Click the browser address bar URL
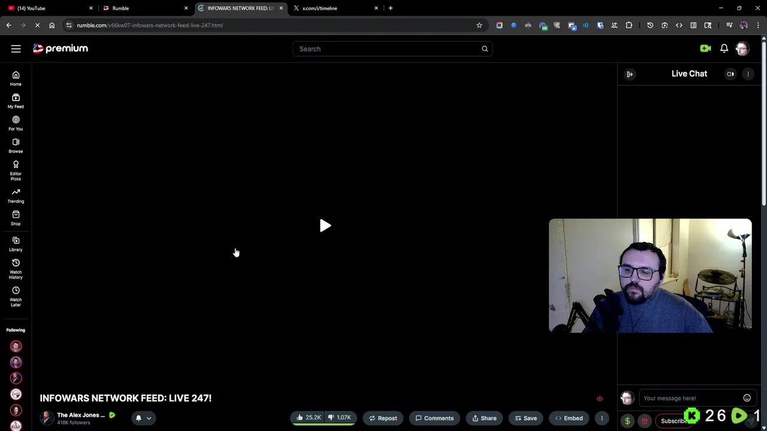 pos(150,25)
